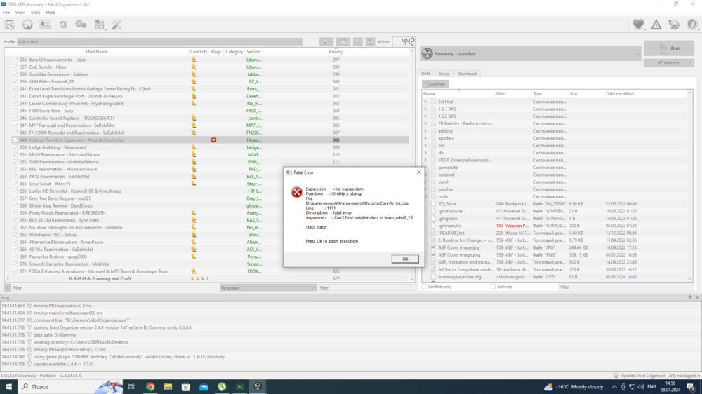
Task: Click the Install Mod from archive icon
Action: (10, 25)
